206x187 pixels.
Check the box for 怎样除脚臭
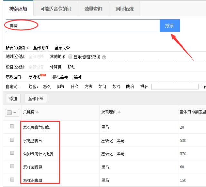point(12,179)
